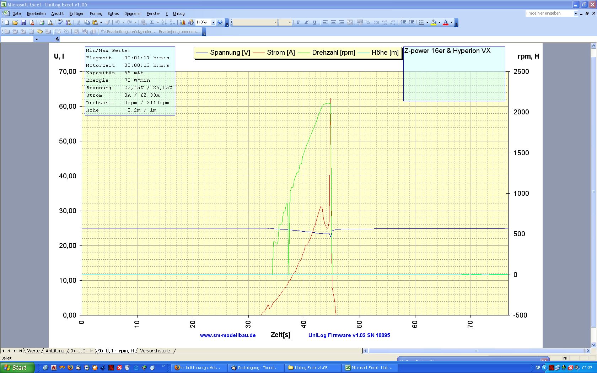597x373 pixels.
Task: Click the vertical scrollbar down arrow
Action: coord(593,345)
